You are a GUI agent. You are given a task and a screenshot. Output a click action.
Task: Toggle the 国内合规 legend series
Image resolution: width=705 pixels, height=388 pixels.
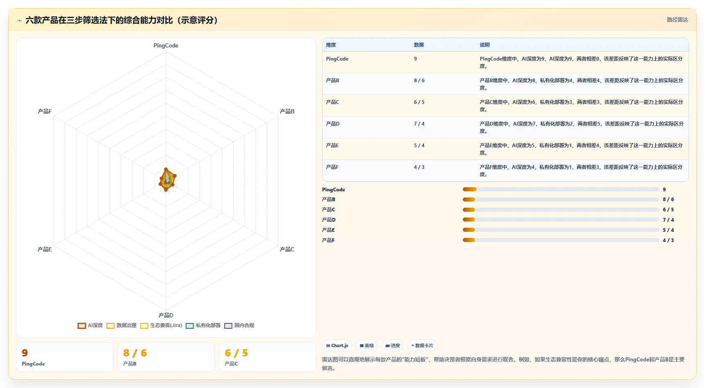[x=239, y=325]
